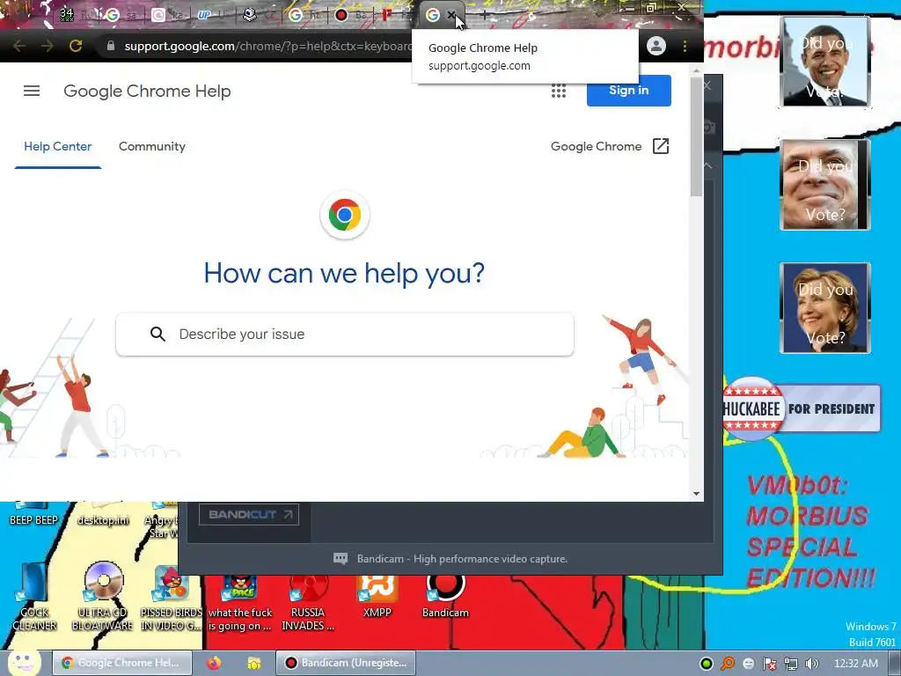The image size is (901, 676).
Task: Collapse the Bandicam panel with the up chevron
Action: [707, 165]
